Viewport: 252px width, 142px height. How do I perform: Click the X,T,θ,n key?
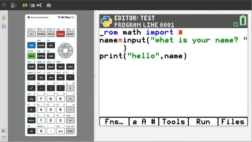[41, 56]
